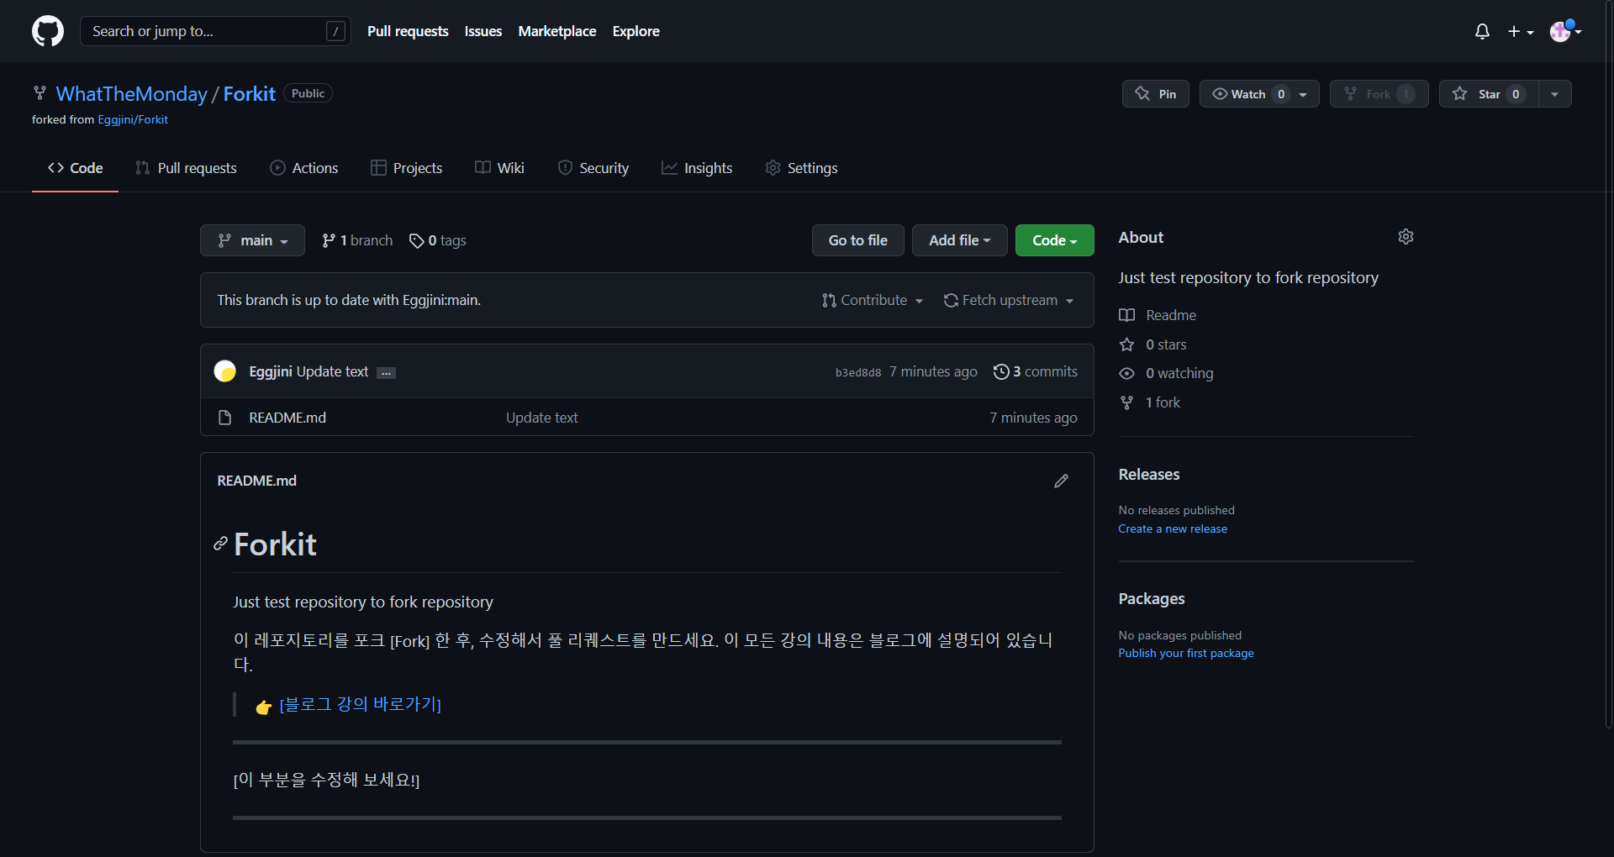1614x857 pixels.
Task: Click Create a new release link
Action: click(x=1173, y=528)
